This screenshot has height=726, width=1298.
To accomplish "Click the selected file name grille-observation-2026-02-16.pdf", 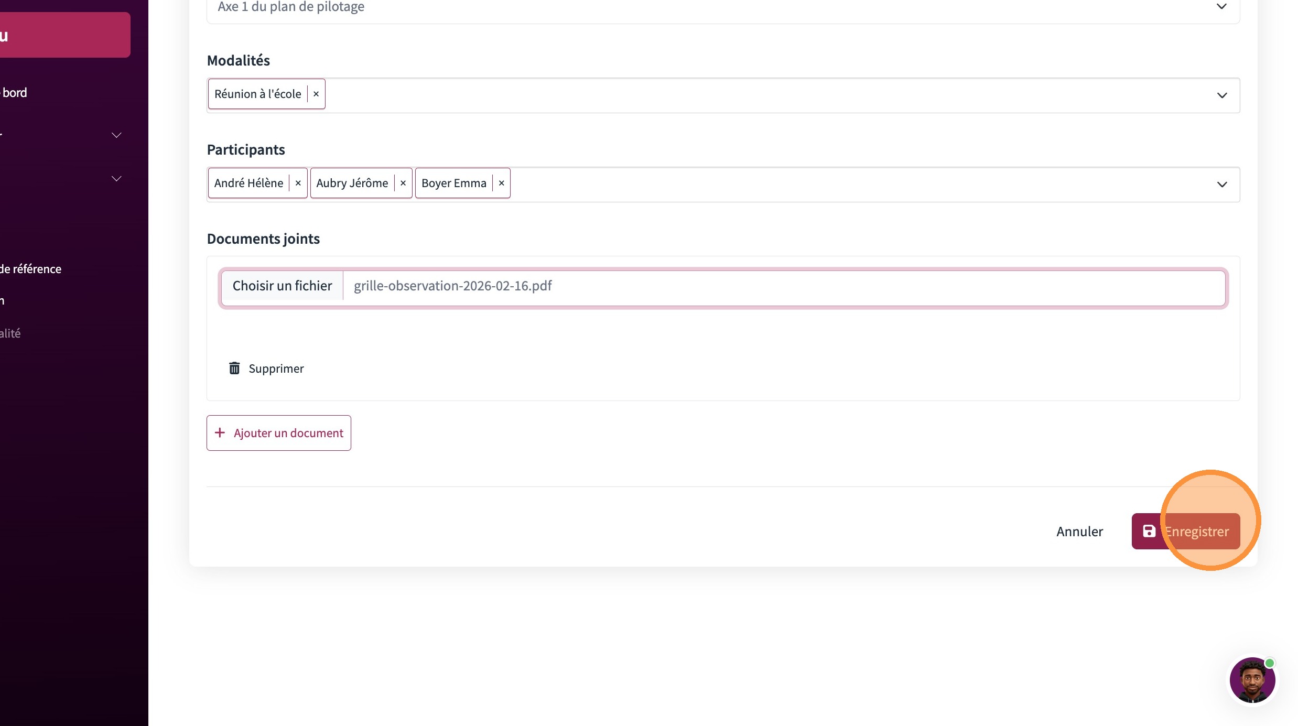I will 452,286.
